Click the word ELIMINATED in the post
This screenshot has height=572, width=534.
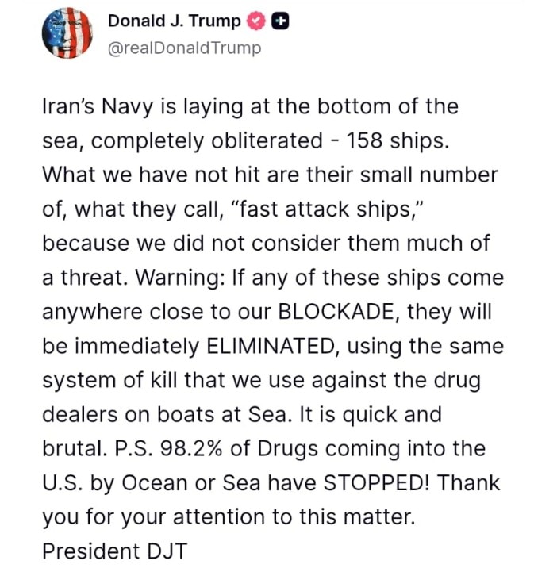(271, 346)
